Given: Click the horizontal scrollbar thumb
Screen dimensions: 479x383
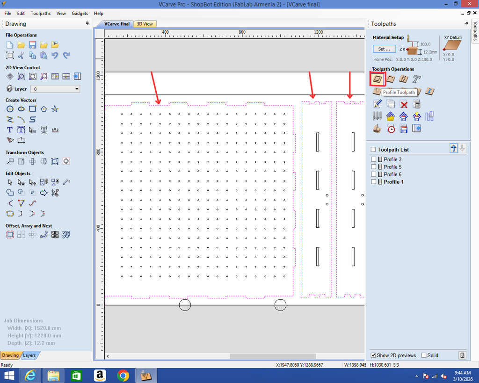Looking at the screenshot, I should (x=273, y=356).
